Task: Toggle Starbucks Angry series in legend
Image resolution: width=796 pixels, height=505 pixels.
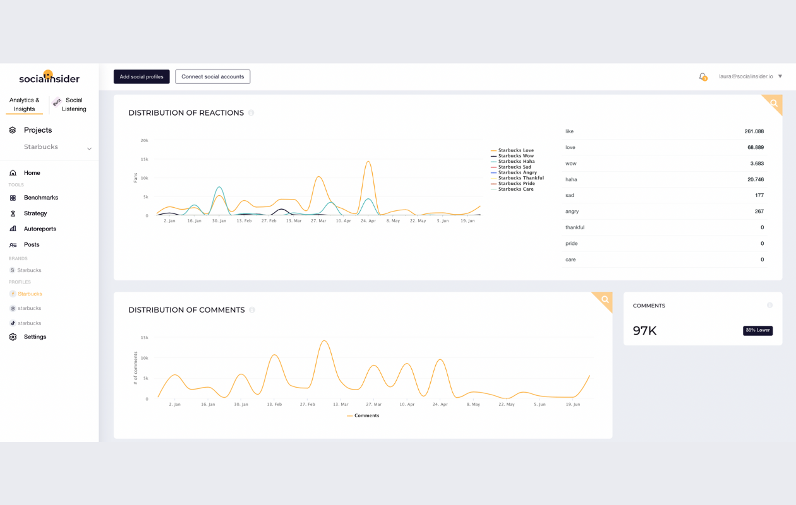Action: point(514,172)
